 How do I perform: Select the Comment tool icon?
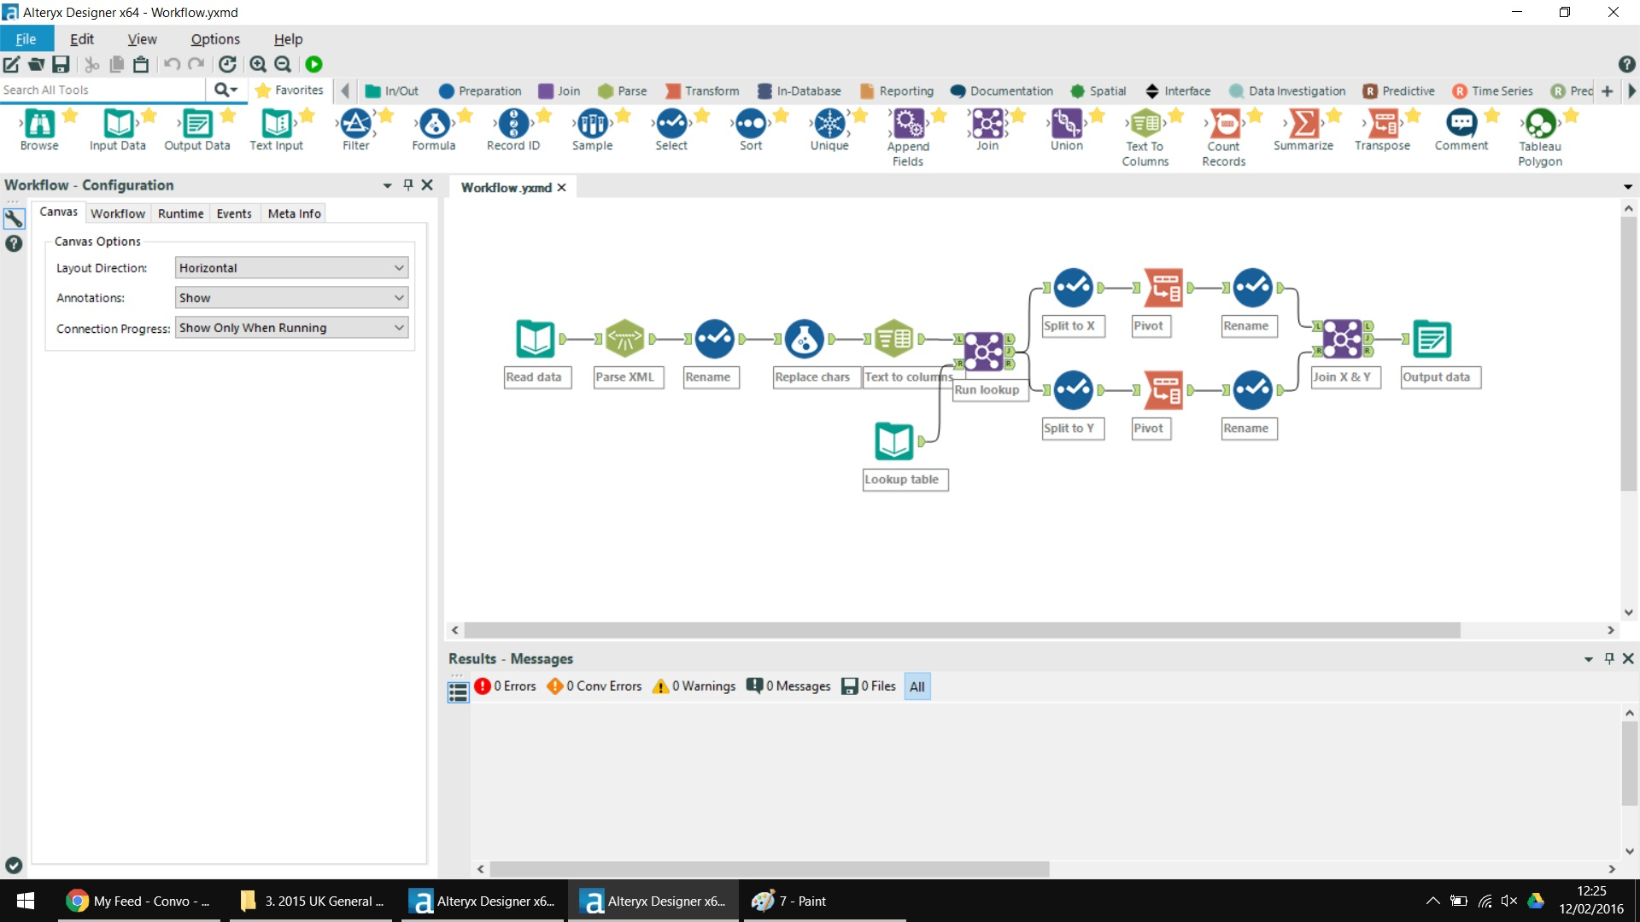[x=1461, y=124]
